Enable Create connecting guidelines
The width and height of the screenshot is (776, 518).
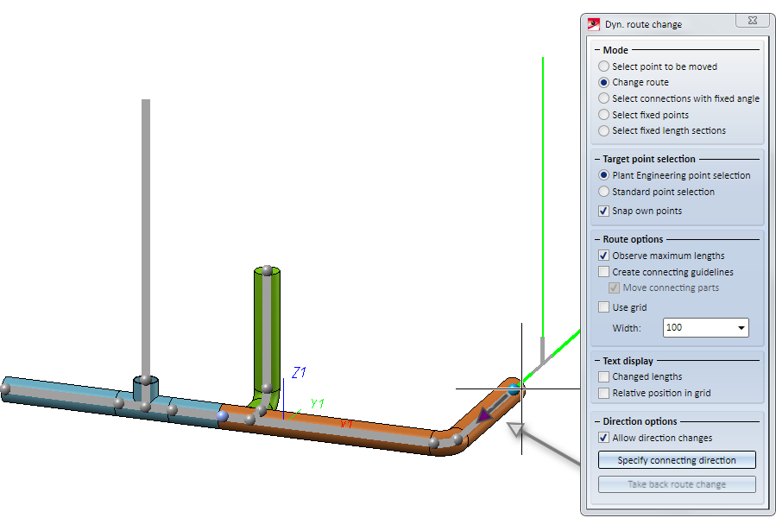[603, 271]
